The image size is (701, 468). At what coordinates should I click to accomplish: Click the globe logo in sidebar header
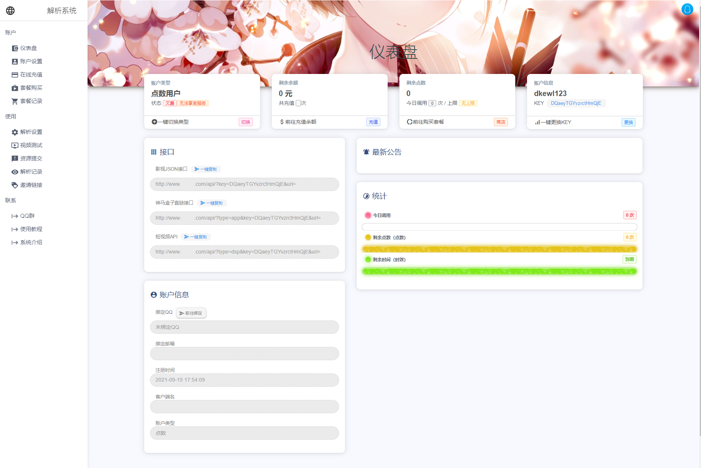10,10
